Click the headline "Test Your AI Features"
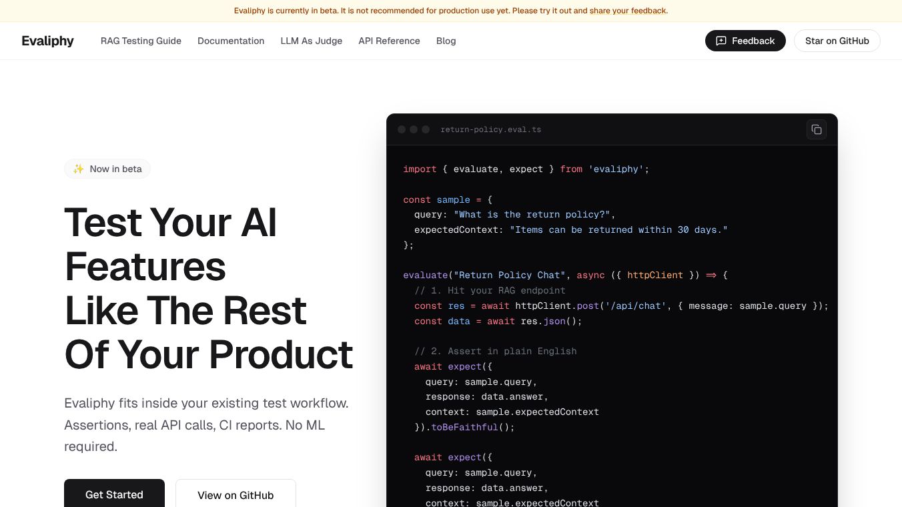 point(171,244)
